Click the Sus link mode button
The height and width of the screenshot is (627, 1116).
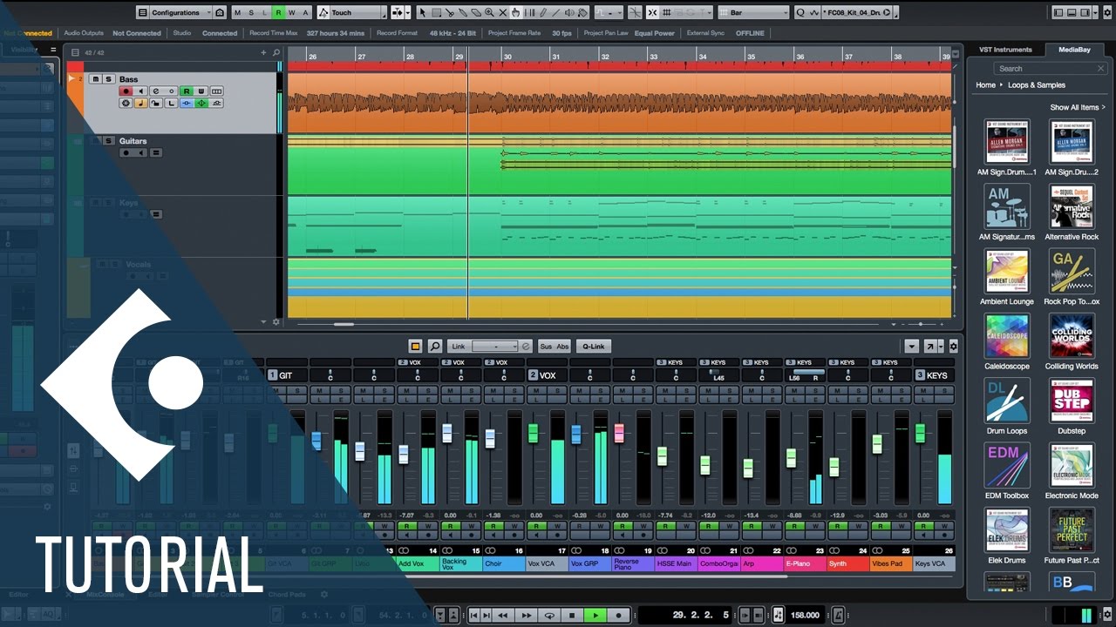point(546,346)
